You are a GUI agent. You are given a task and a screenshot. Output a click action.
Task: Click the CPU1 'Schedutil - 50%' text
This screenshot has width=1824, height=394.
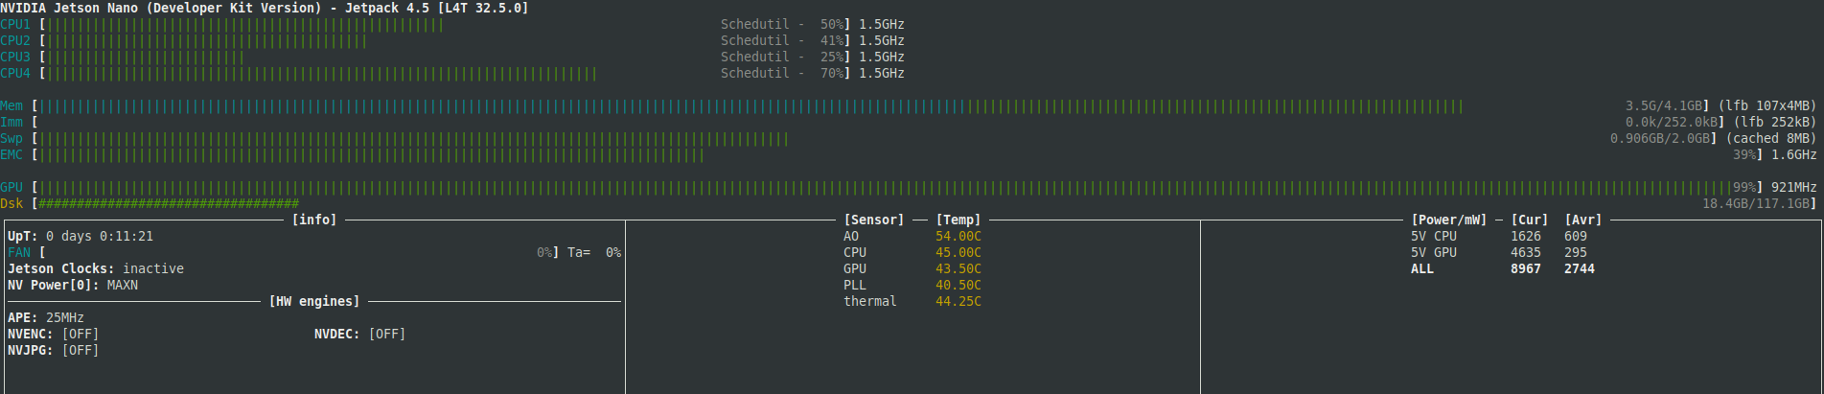[x=782, y=25]
